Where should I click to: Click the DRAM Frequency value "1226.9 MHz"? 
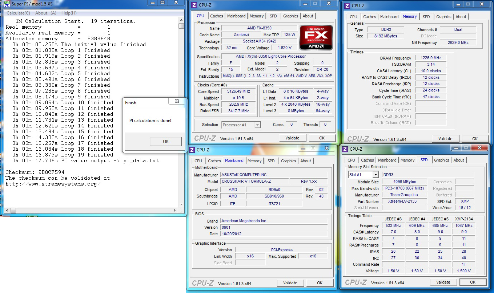(x=431, y=58)
